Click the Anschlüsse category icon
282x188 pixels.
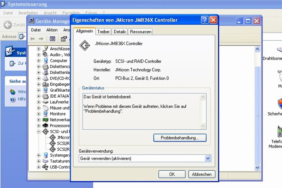45,48
